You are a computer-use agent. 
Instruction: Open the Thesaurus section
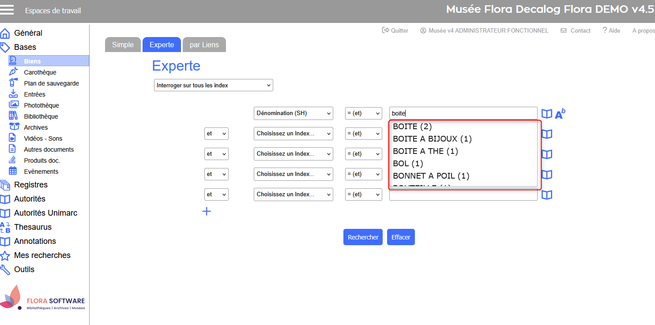point(33,227)
